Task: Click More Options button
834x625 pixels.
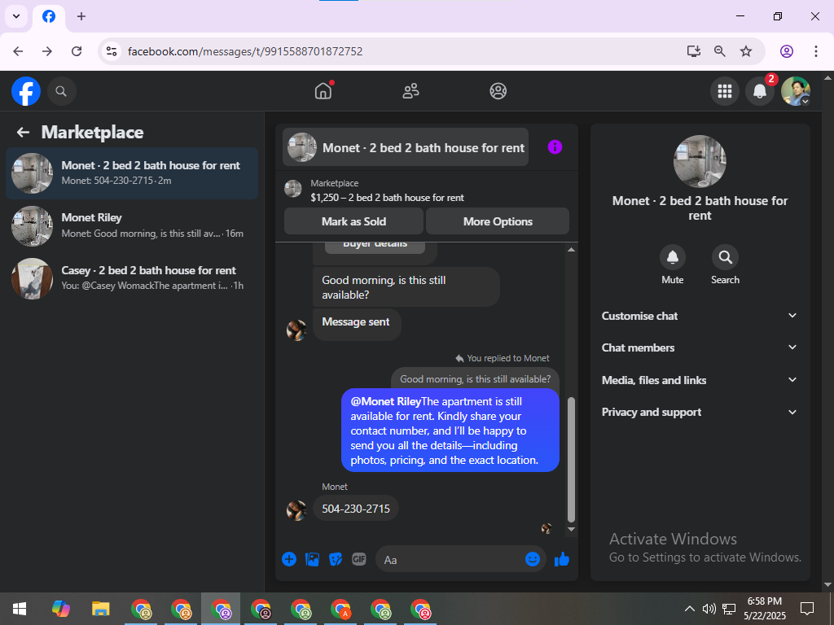Action: coord(498,221)
